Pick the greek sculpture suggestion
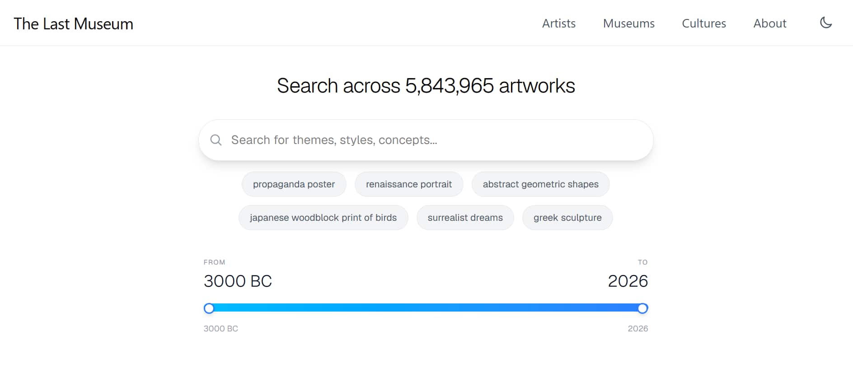The image size is (853, 368). click(x=567, y=218)
